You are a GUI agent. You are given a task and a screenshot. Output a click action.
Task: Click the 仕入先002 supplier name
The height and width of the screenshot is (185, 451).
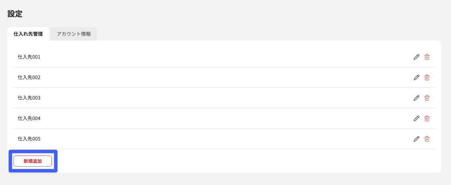tap(29, 77)
